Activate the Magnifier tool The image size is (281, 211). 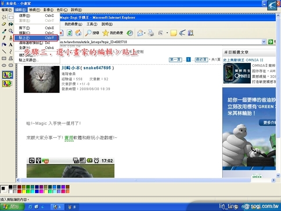11,31
